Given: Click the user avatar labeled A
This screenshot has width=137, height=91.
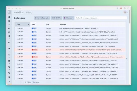Looking at the screenshot, I should pyautogui.click(x=125, y=12).
